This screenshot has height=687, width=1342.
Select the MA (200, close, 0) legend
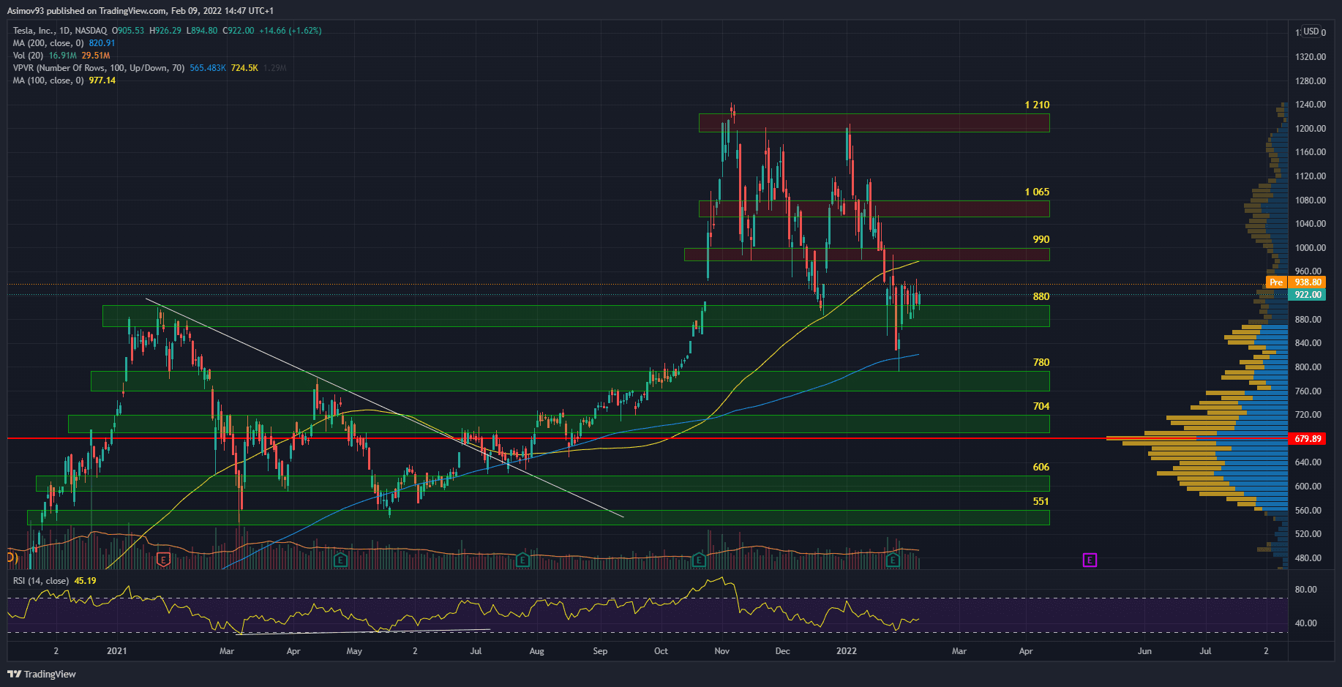click(x=48, y=43)
